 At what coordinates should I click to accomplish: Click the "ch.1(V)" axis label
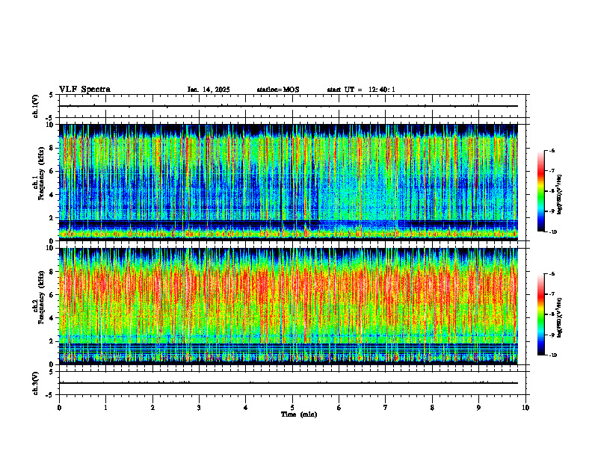tap(35, 106)
